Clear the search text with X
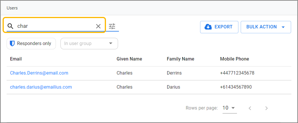The width and height of the screenshot is (298, 123). point(98,26)
